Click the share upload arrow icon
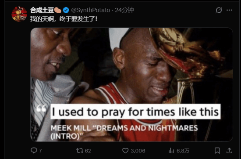241x159 pixels. tap(229, 151)
